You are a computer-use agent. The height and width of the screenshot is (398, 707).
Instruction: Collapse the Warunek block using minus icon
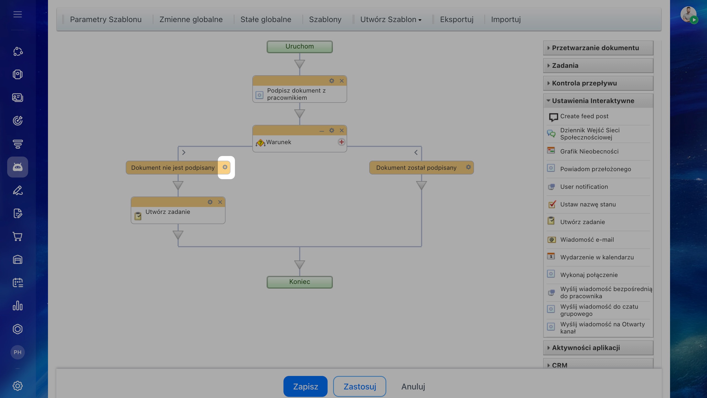pos(322,131)
